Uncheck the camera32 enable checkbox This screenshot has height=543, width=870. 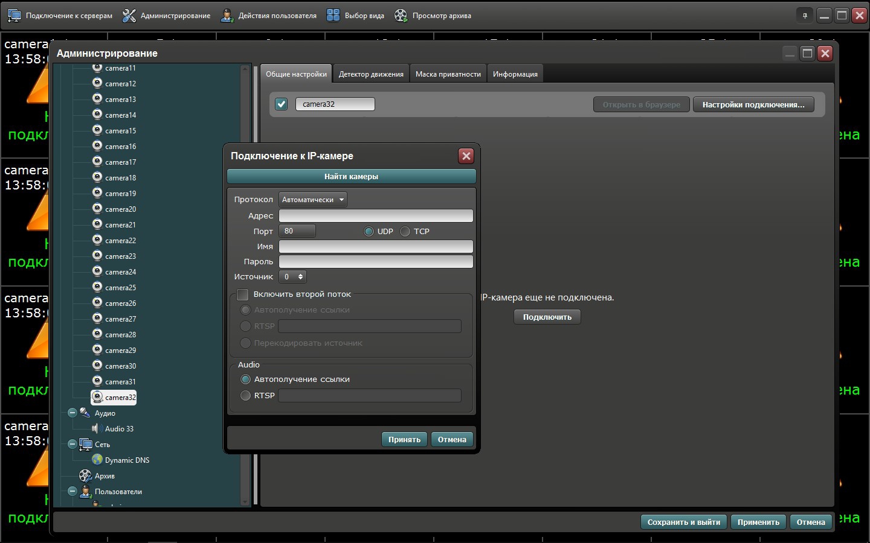[x=282, y=104]
